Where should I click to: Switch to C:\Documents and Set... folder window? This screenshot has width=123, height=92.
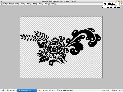click(x=47, y=90)
